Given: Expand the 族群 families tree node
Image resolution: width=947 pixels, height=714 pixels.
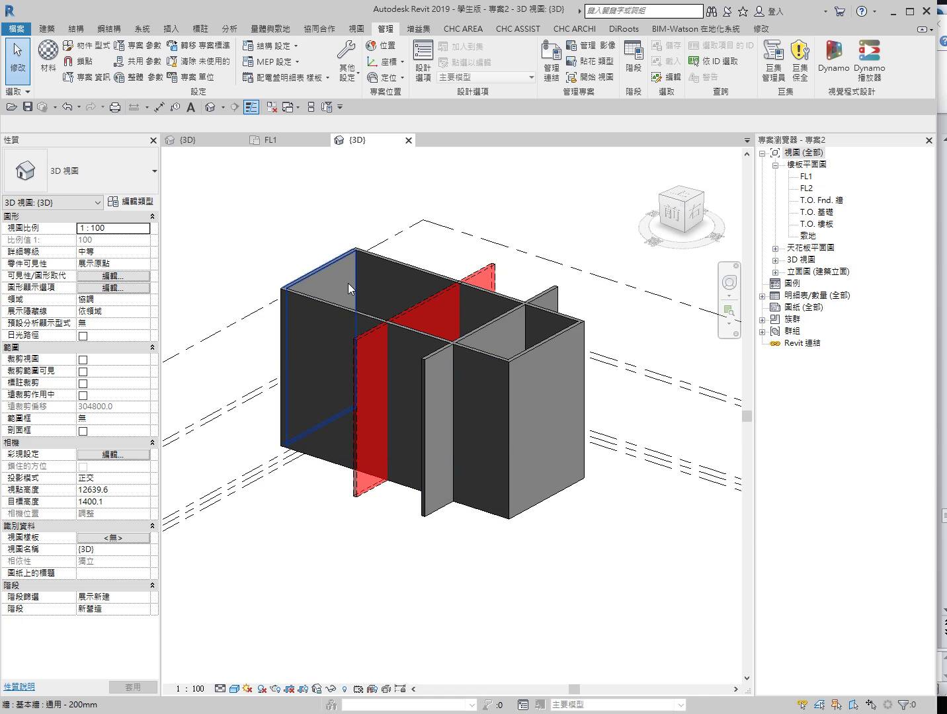Looking at the screenshot, I should click(x=762, y=319).
